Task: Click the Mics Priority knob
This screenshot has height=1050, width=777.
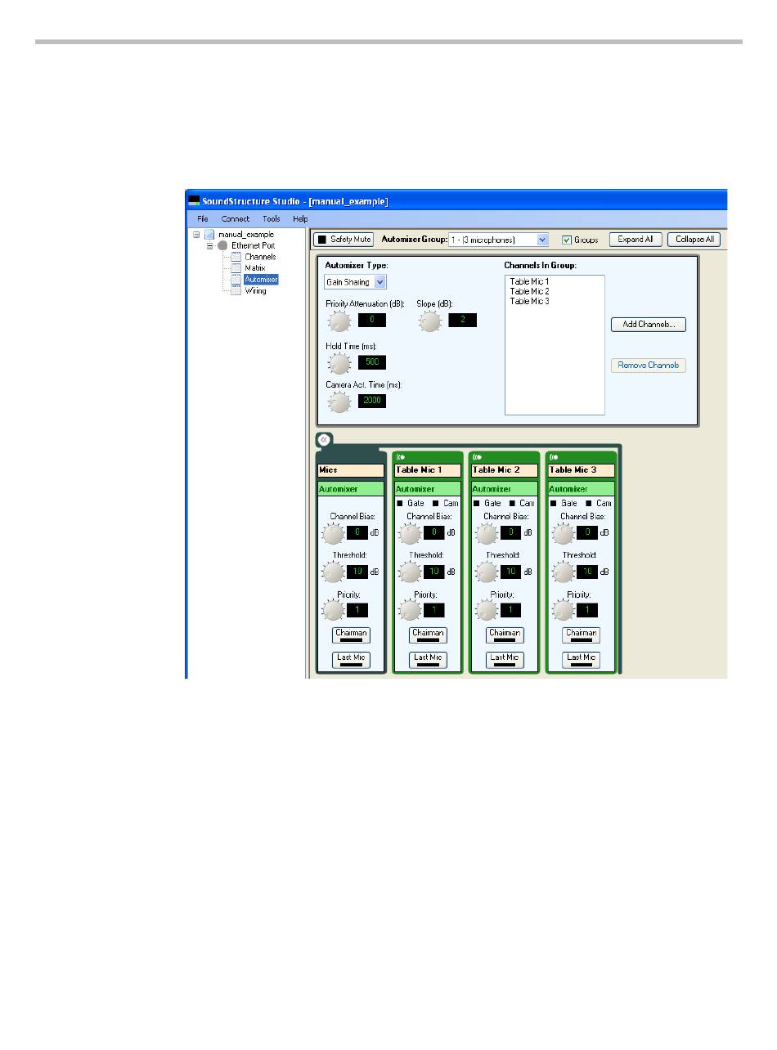Action: pos(333,611)
